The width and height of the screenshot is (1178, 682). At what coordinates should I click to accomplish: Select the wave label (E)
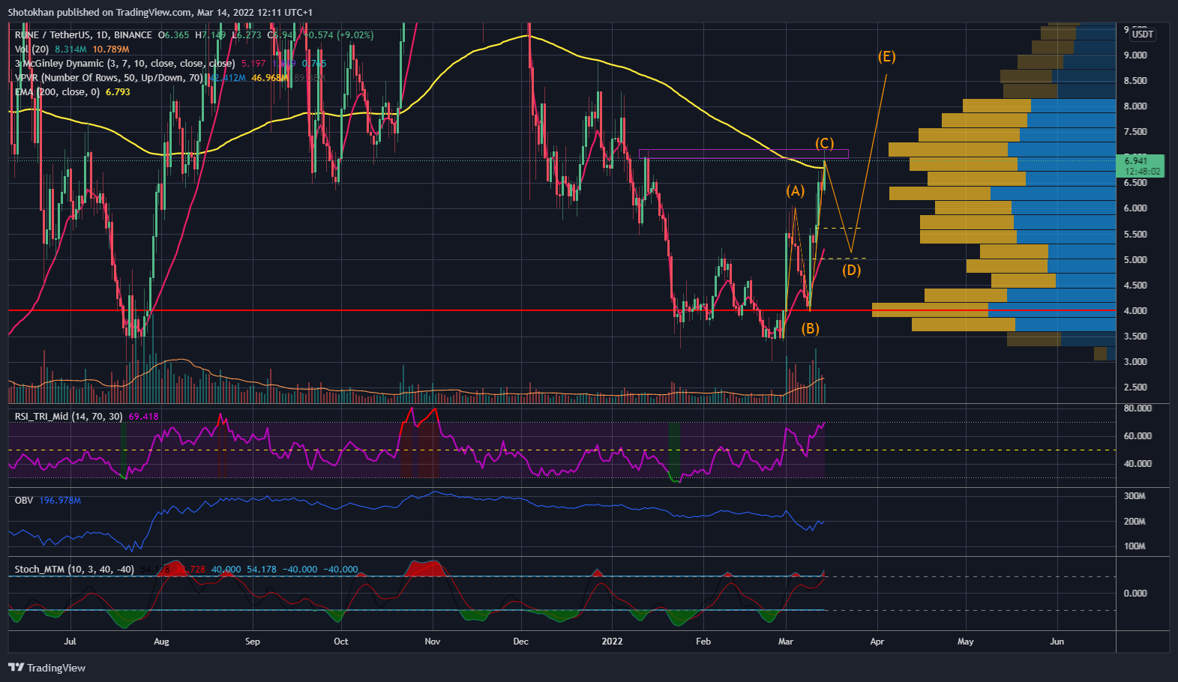(886, 56)
